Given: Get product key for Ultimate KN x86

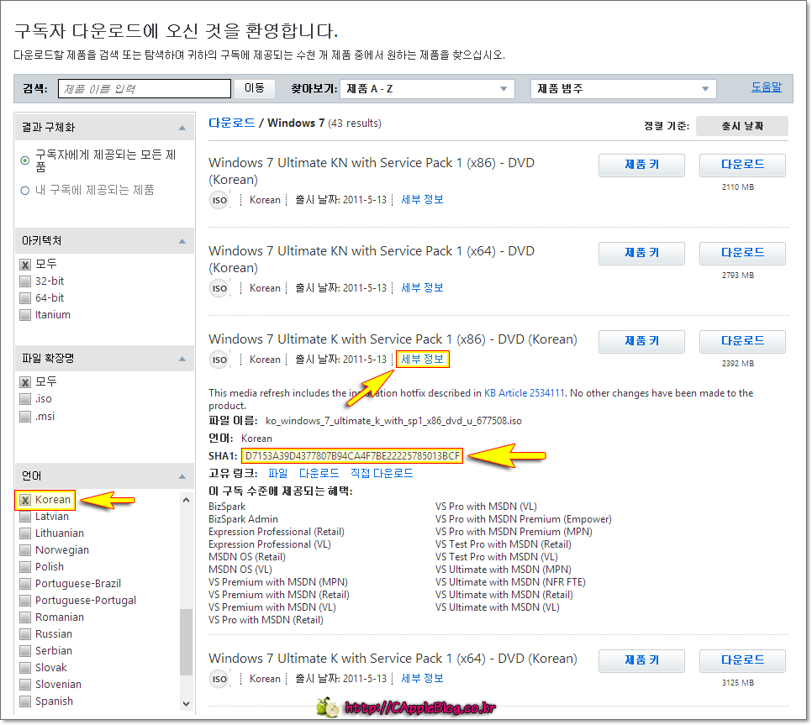Looking at the screenshot, I should [x=641, y=165].
